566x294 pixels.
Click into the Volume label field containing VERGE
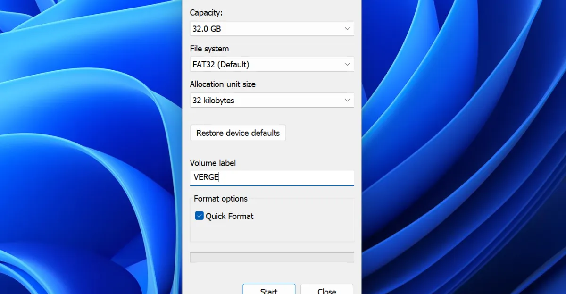pos(283,177)
